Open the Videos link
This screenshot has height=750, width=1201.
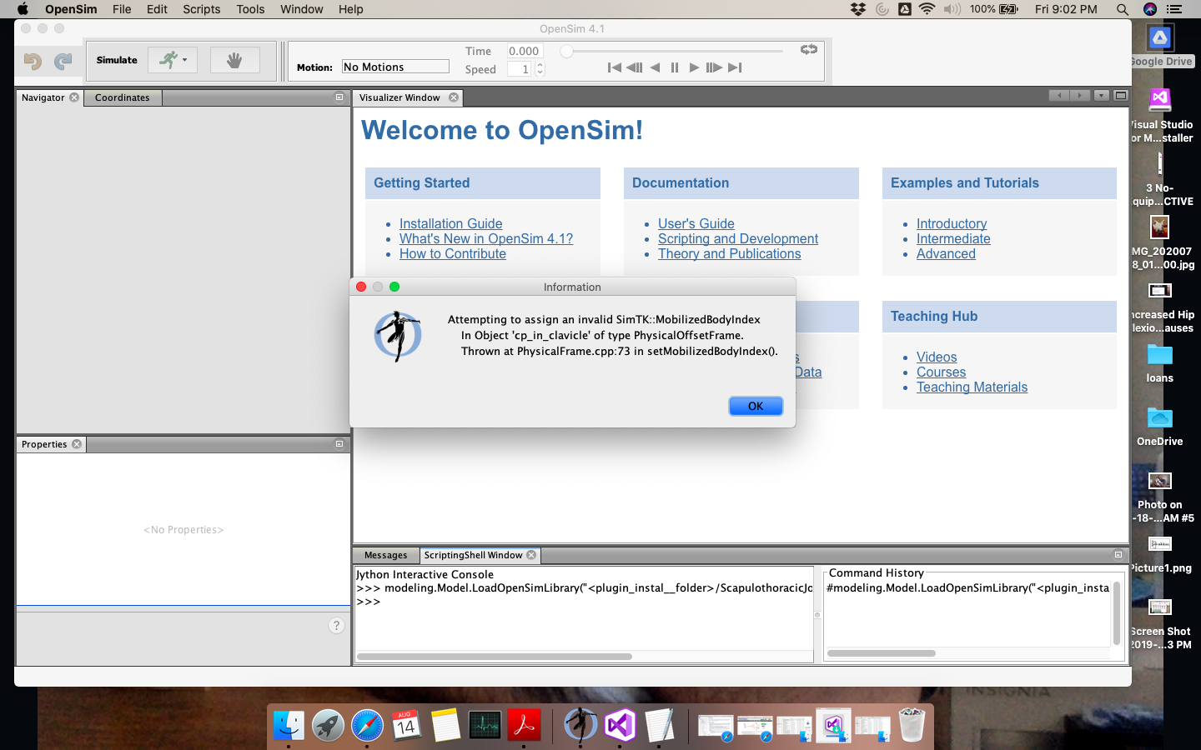(937, 357)
